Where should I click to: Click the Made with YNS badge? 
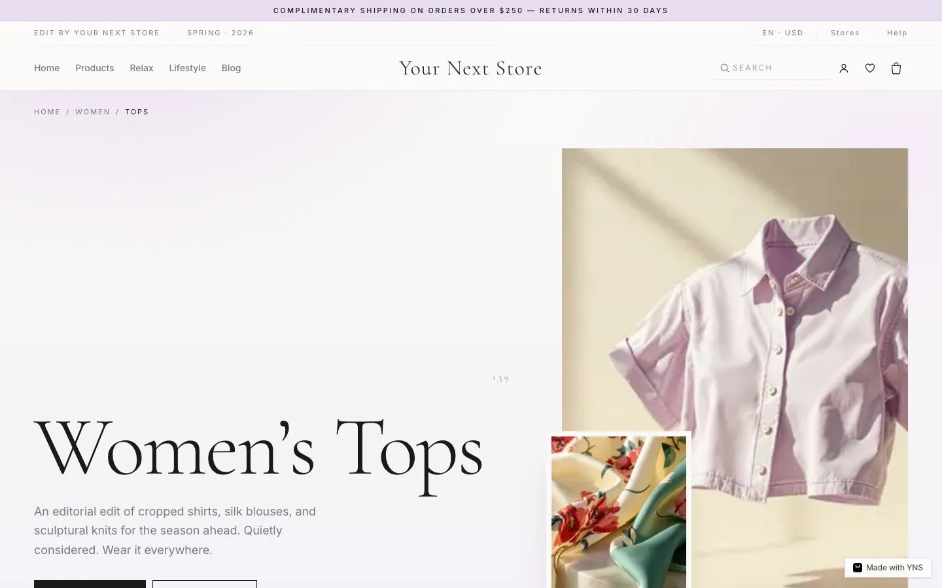(x=888, y=568)
